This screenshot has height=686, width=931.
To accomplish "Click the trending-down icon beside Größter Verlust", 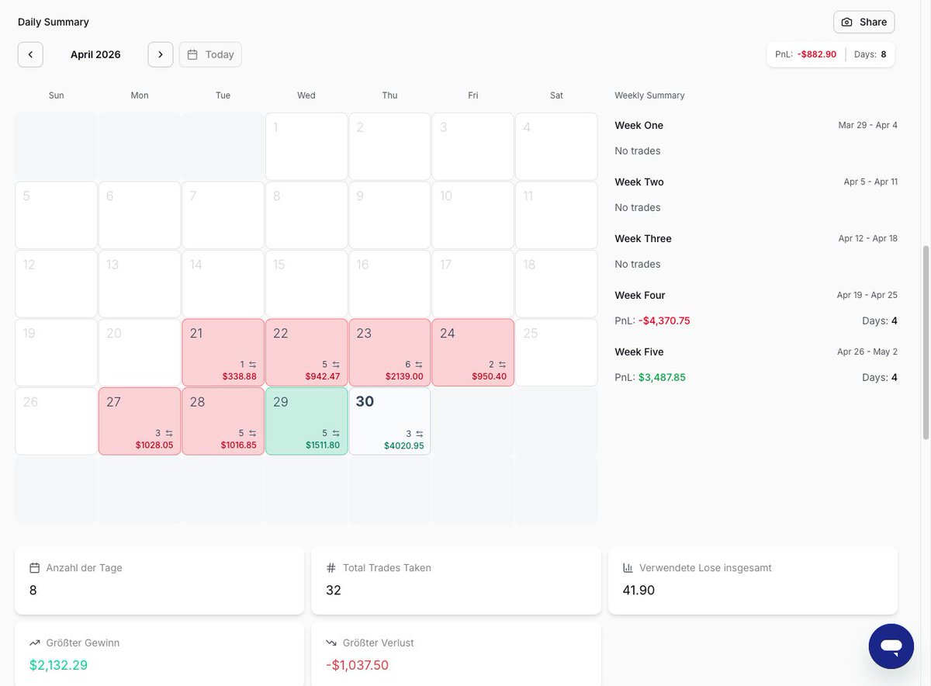I will [331, 643].
